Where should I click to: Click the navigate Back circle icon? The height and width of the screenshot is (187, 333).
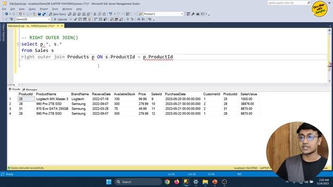click(7, 14)
